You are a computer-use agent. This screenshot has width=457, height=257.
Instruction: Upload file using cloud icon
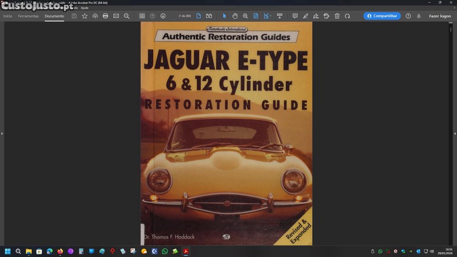95,16
